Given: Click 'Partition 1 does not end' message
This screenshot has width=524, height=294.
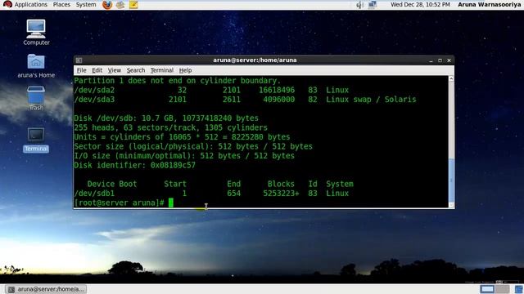Looking at the screenshot, I should tap(178, 81).
